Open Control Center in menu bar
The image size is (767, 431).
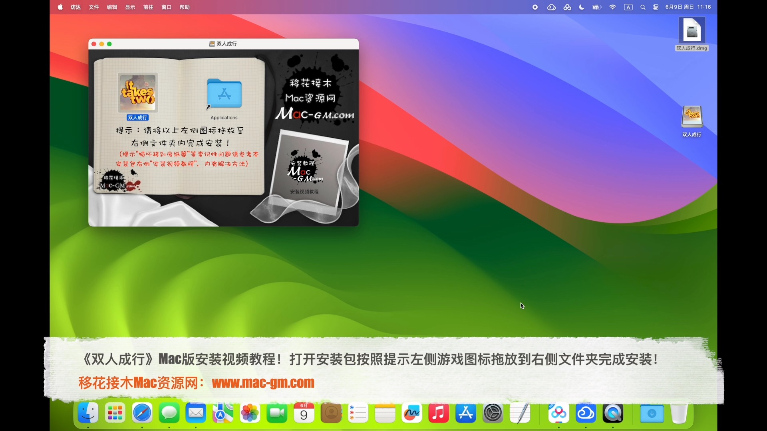[x=656, y=7]
